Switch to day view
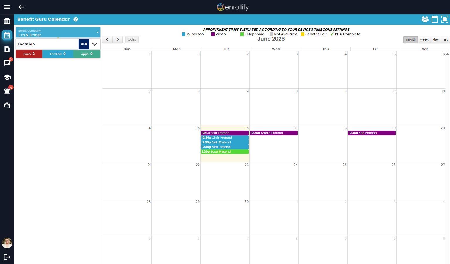This screenshot has width=450, height=264. [x=436, y=39]
